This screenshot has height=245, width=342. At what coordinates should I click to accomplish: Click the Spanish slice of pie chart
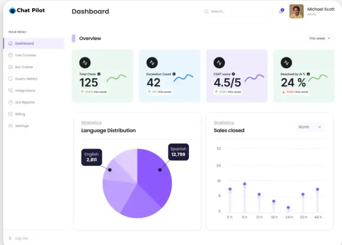click(155, 176)
